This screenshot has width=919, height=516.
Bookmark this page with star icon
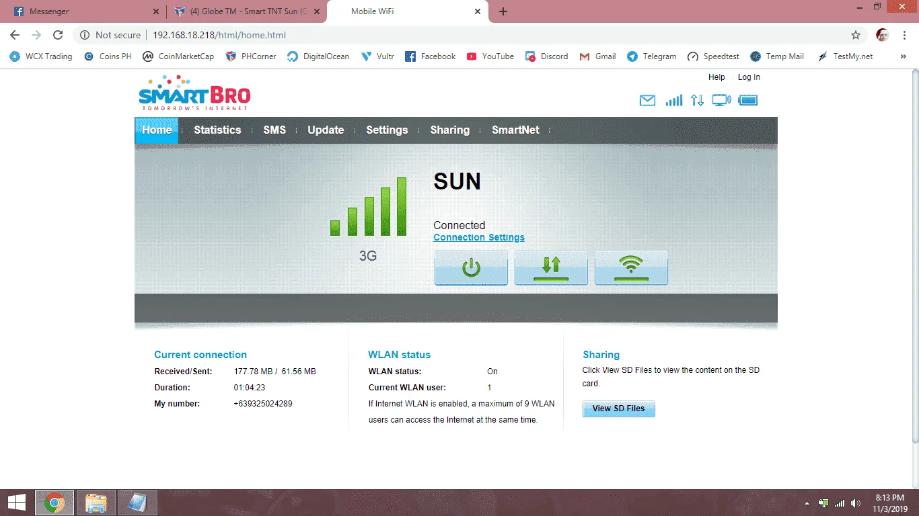(x=856, y=35)
